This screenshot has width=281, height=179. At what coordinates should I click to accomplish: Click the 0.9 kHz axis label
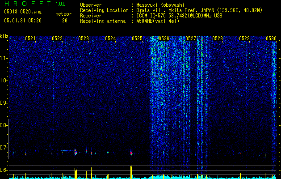[x=4, y=103]
